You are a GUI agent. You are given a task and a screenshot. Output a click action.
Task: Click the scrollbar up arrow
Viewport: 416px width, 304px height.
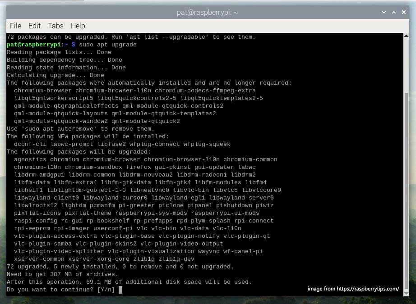(406, 36)
